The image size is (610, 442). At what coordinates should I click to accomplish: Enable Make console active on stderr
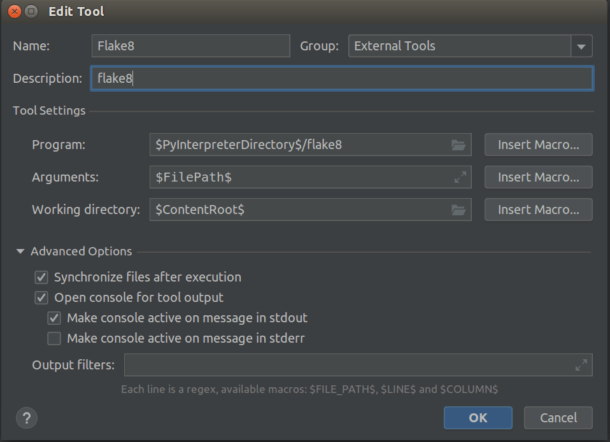pos(55,338)
